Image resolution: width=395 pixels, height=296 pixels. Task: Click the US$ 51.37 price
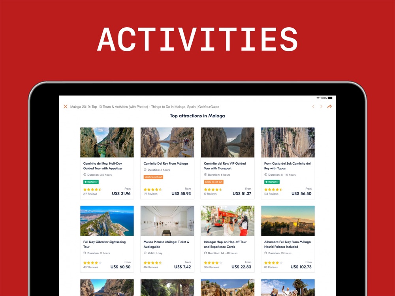[x=242, y=193]
